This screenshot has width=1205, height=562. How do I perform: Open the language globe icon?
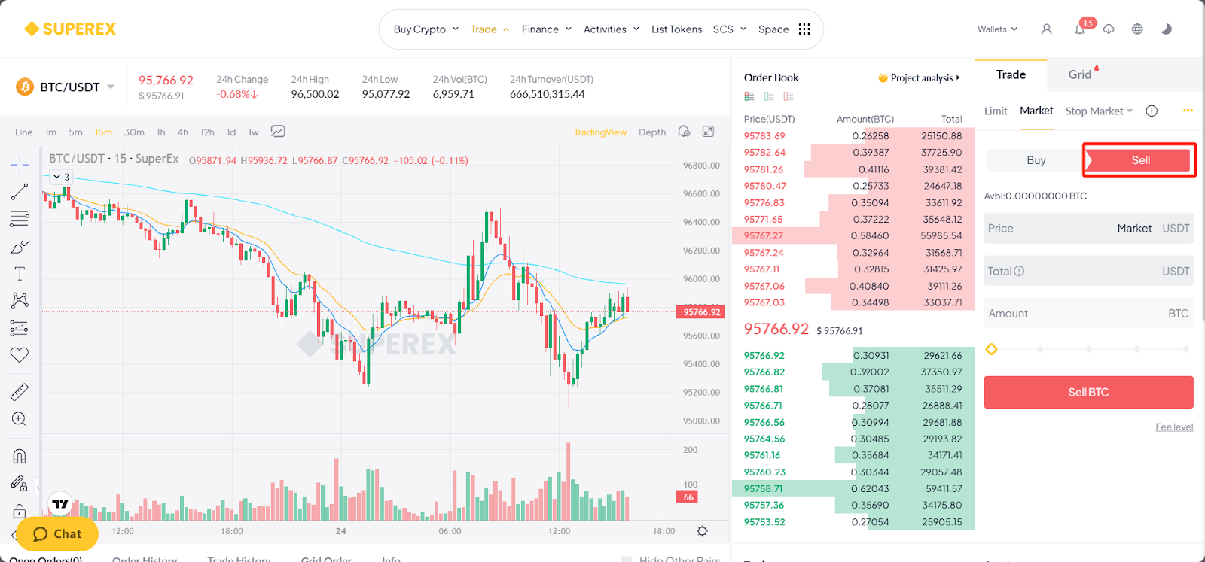(x=1137, y=29)
